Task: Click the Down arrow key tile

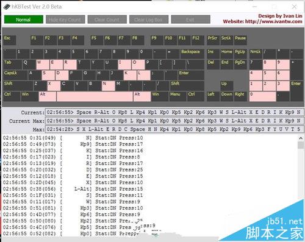Action: 226,96
